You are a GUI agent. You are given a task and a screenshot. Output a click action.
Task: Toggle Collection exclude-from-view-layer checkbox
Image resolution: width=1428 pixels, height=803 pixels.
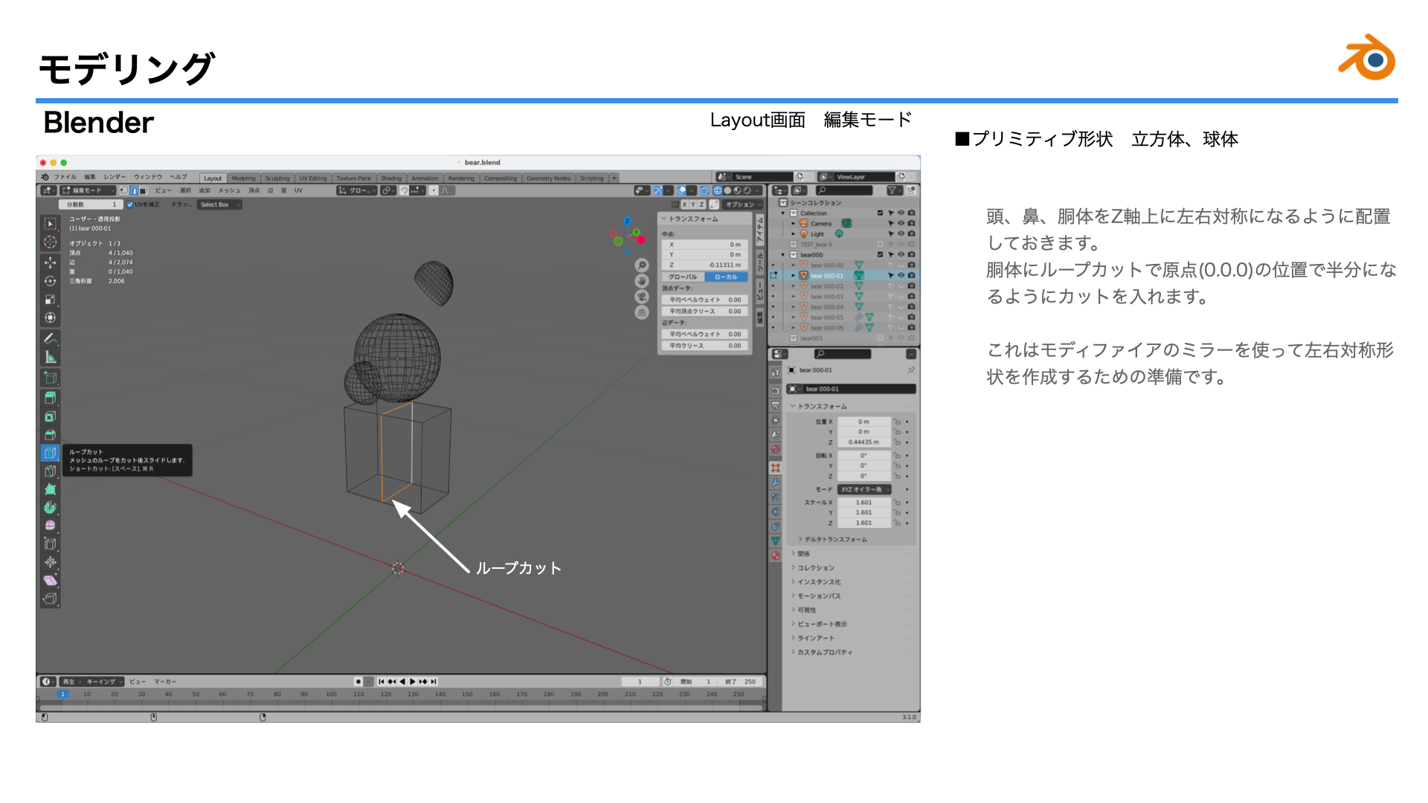click(x=880, y=213)
